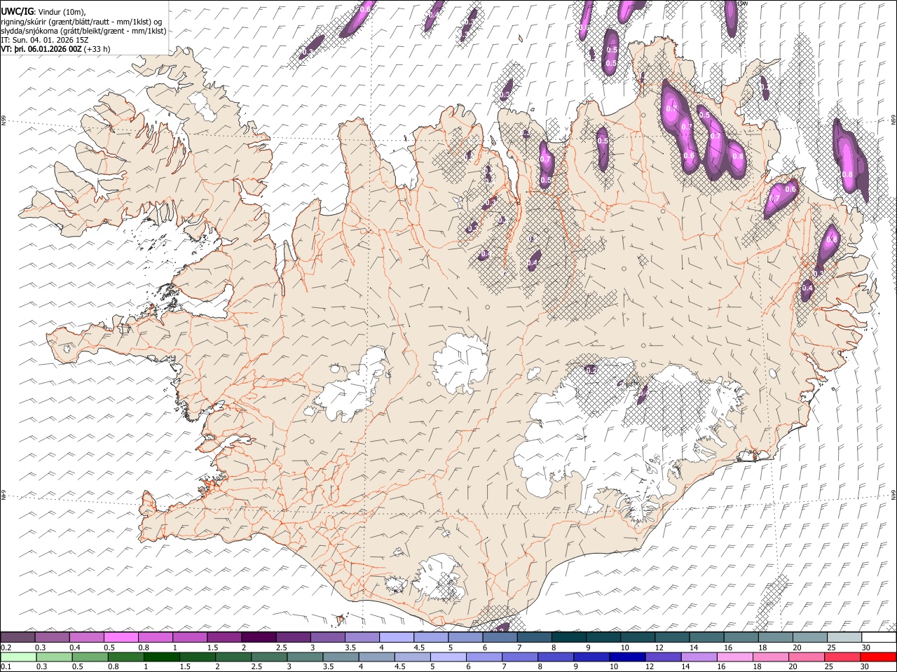Select the top-row swatch above label 6
Viewport: 897px width, 672px height.
(500, 637)
